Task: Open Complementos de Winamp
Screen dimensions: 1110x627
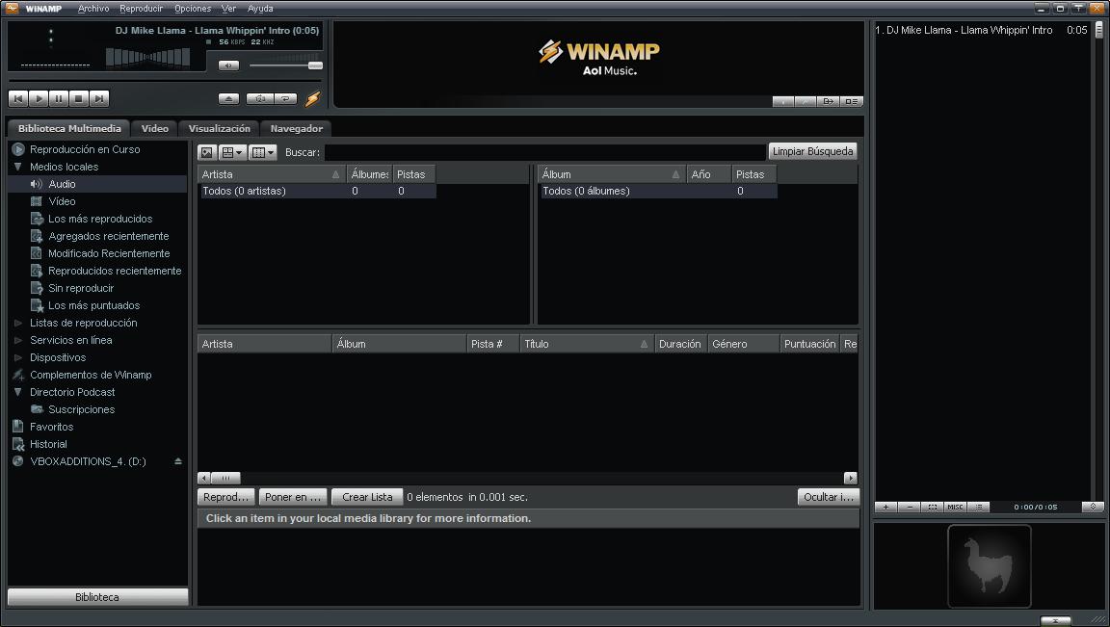Action: pos(90,375)
